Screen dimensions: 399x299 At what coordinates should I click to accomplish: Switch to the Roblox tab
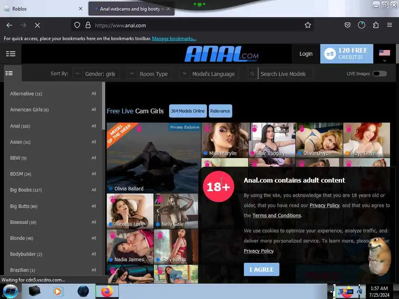pos(43,9)
